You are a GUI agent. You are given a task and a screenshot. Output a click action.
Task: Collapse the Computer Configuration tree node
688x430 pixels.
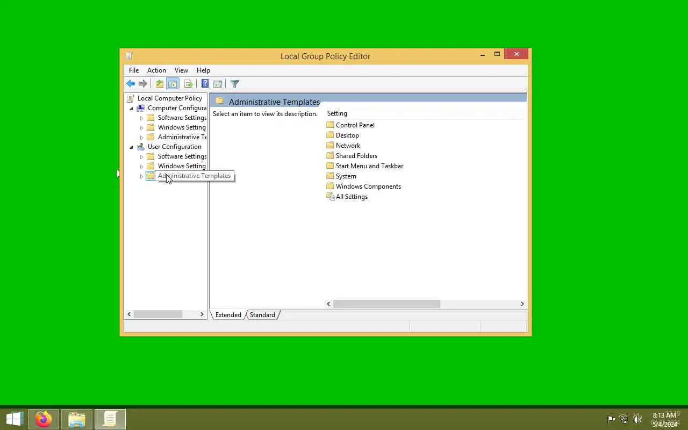point(131,109)
